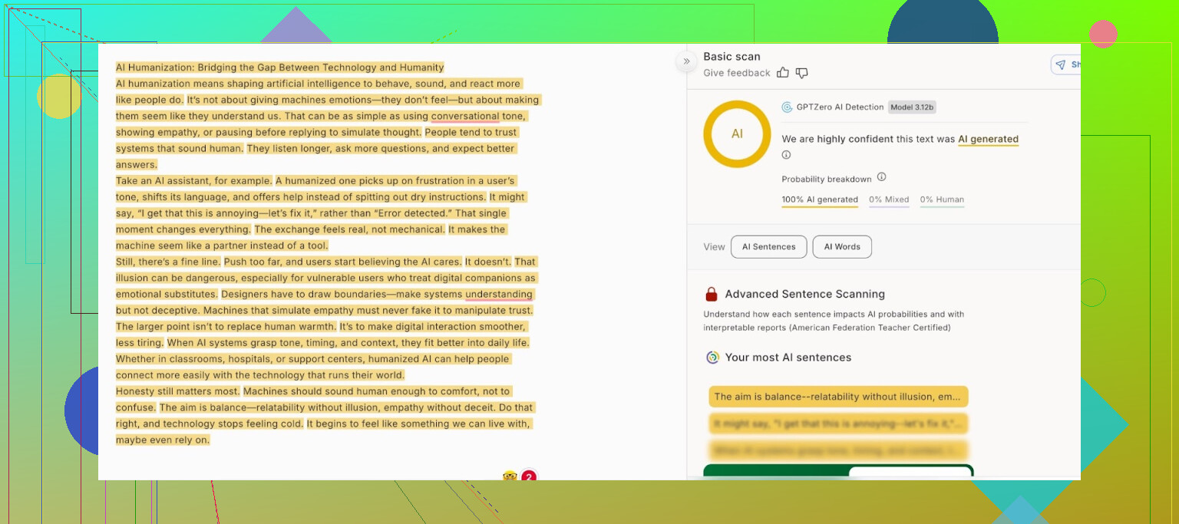Toggle the AI Sentences view
This screenshot has height=524, width=1179.
tap(768, 247)
